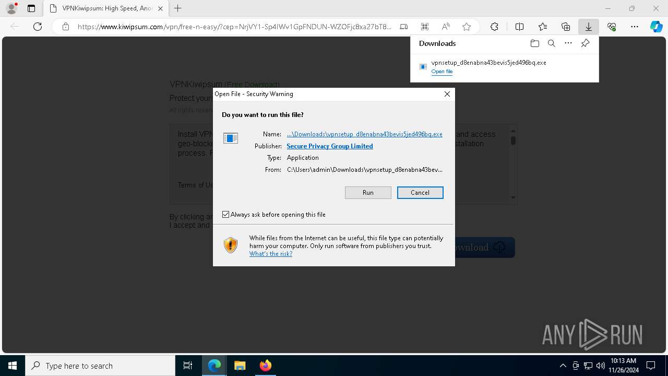Click the Run button
The width and height of the screenshot is (668, 376).
(x=368, y=193)
